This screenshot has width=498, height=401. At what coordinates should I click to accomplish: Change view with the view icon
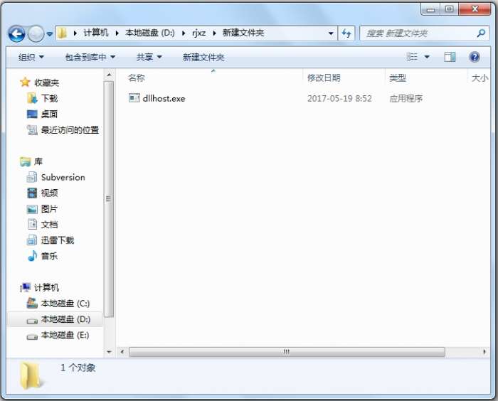pos(412,57)
